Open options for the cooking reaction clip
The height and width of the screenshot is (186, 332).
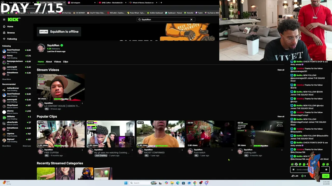132,150
